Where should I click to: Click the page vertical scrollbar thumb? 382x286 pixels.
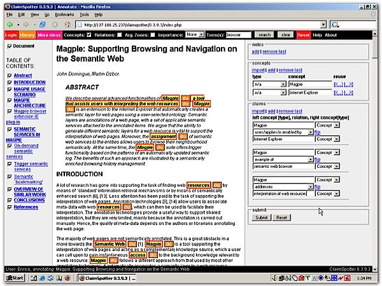[x=375, y=49]
